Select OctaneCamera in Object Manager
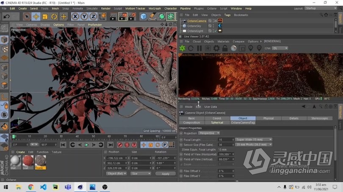Screen dimensions: 343x192 pyautogui.click(x=196, y=21)
